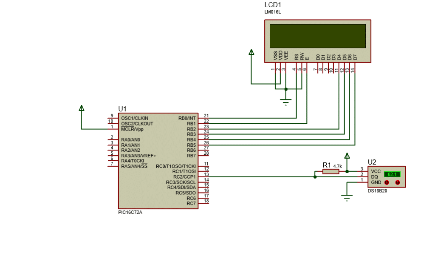
Task: Click the DS18B20 62.1 temperature readout
Action: point(392,174)
